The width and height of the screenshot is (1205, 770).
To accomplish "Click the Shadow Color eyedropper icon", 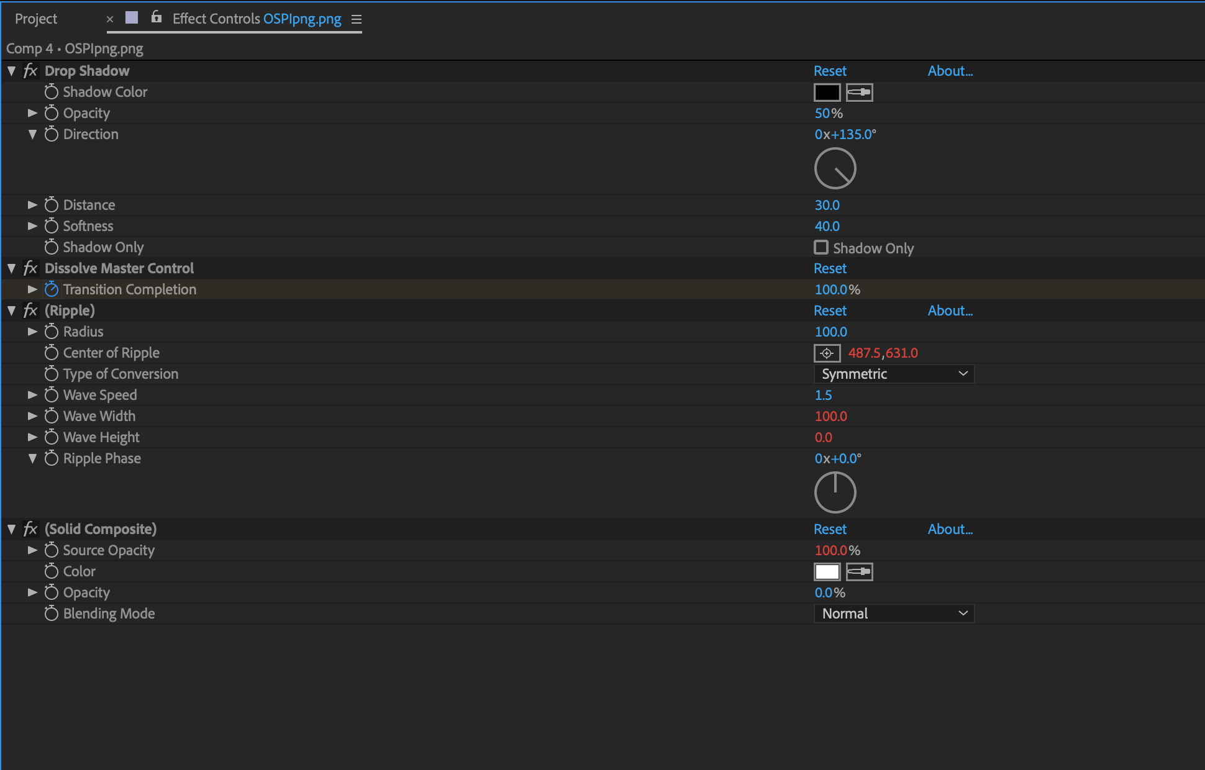I will coord(860,93).
